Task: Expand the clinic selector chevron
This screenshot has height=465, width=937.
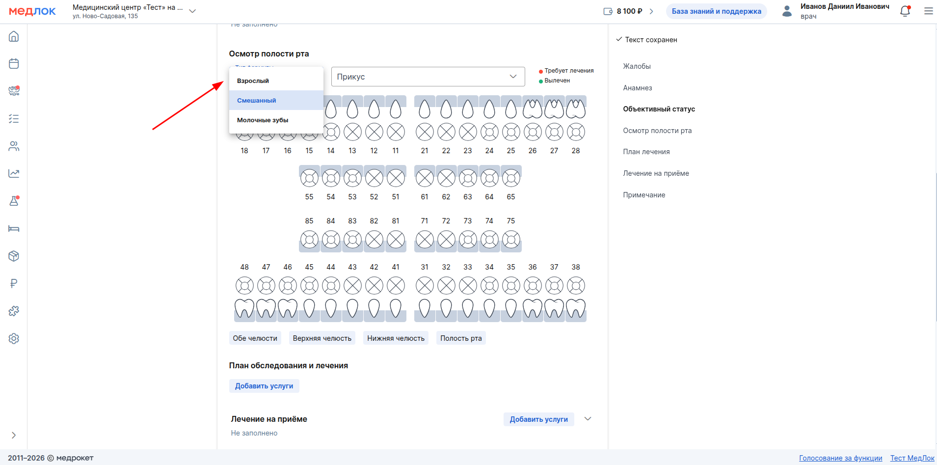Action: pos(192,11)
